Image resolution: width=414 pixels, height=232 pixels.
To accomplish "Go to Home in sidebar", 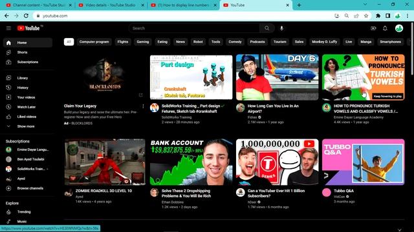I will (28, 43).
